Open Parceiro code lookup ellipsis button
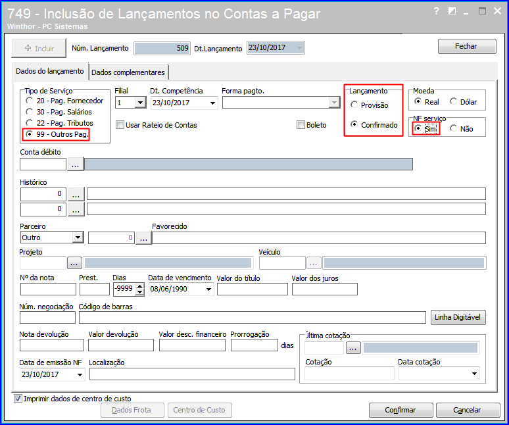The height and width of the screenshot is (425, 509). 143,238
